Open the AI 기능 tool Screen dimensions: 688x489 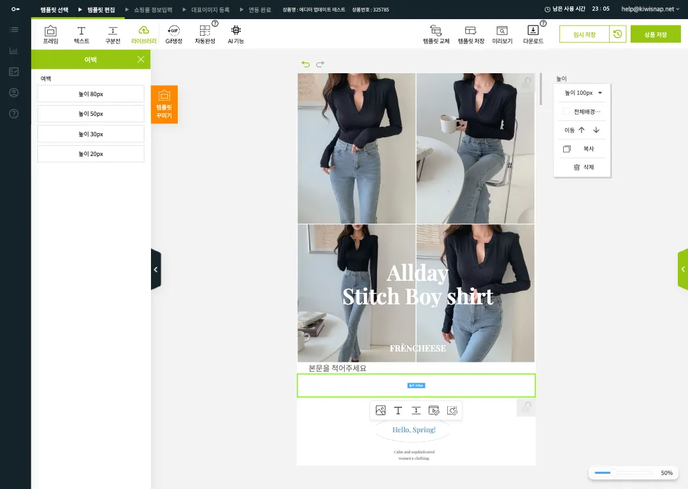pyautogui.click(x=236, y=34)
